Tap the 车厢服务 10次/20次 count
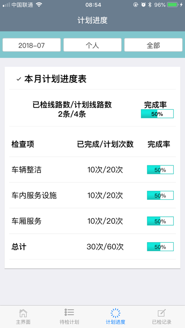Image resolution: width=185 pixels, height=328 pixels. 105,221
